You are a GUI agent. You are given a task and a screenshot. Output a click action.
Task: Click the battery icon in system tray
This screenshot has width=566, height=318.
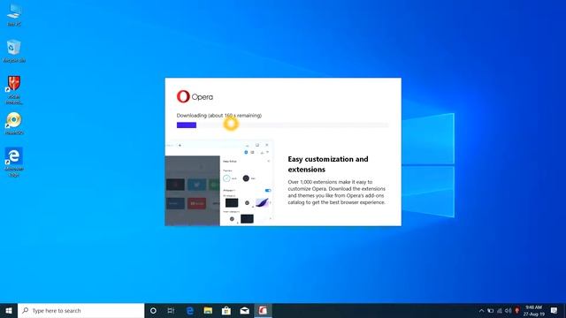(x=490, y=310)
